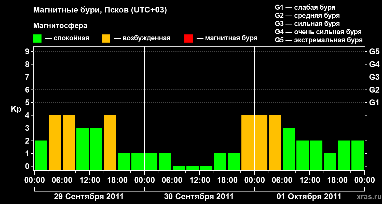This screenshot has width=382, height=204.
Task: Click the 'Магнитосфера' heading
Action: pyautogui.click(x=60, y=26)
